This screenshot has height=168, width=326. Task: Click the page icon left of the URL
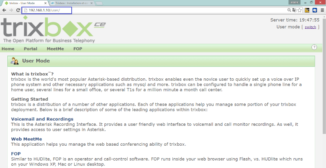[x=26, y=10]
